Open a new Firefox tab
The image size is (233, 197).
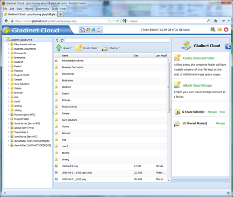61,14
